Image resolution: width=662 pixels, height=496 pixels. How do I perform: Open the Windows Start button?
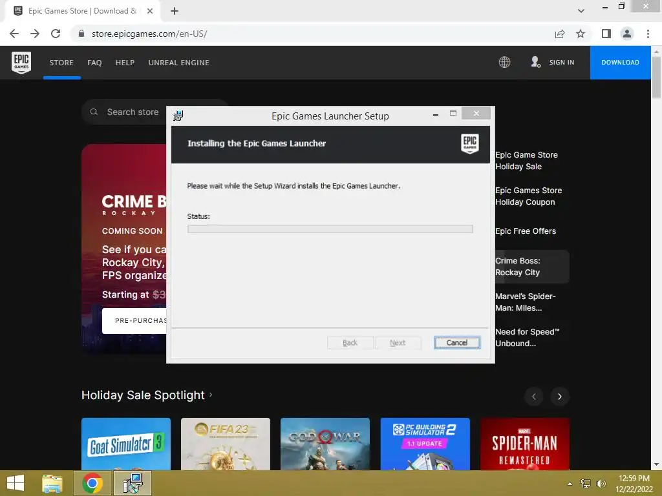(16, 483)
